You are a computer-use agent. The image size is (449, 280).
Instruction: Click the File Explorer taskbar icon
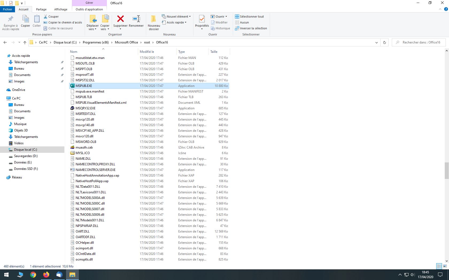72,275
